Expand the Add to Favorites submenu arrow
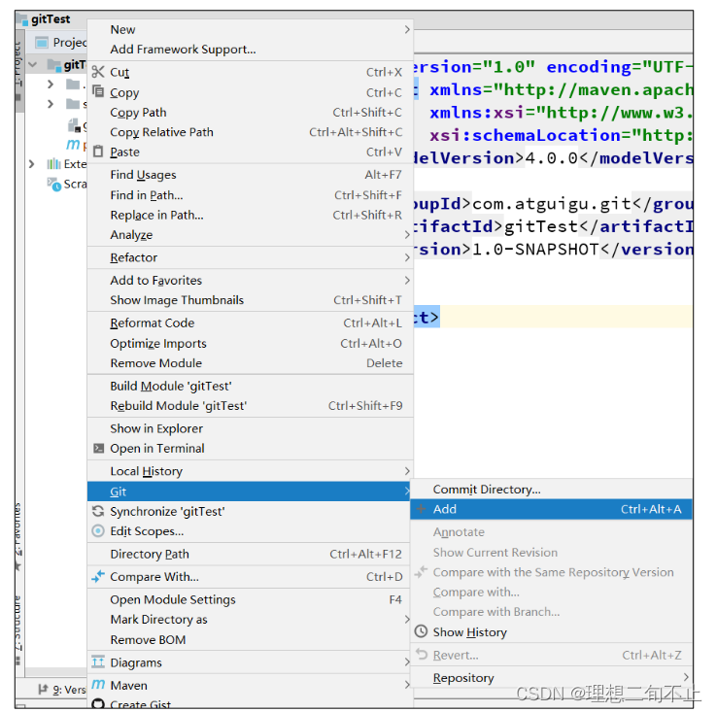The image size is (717, 712). [x=407, y=280]
